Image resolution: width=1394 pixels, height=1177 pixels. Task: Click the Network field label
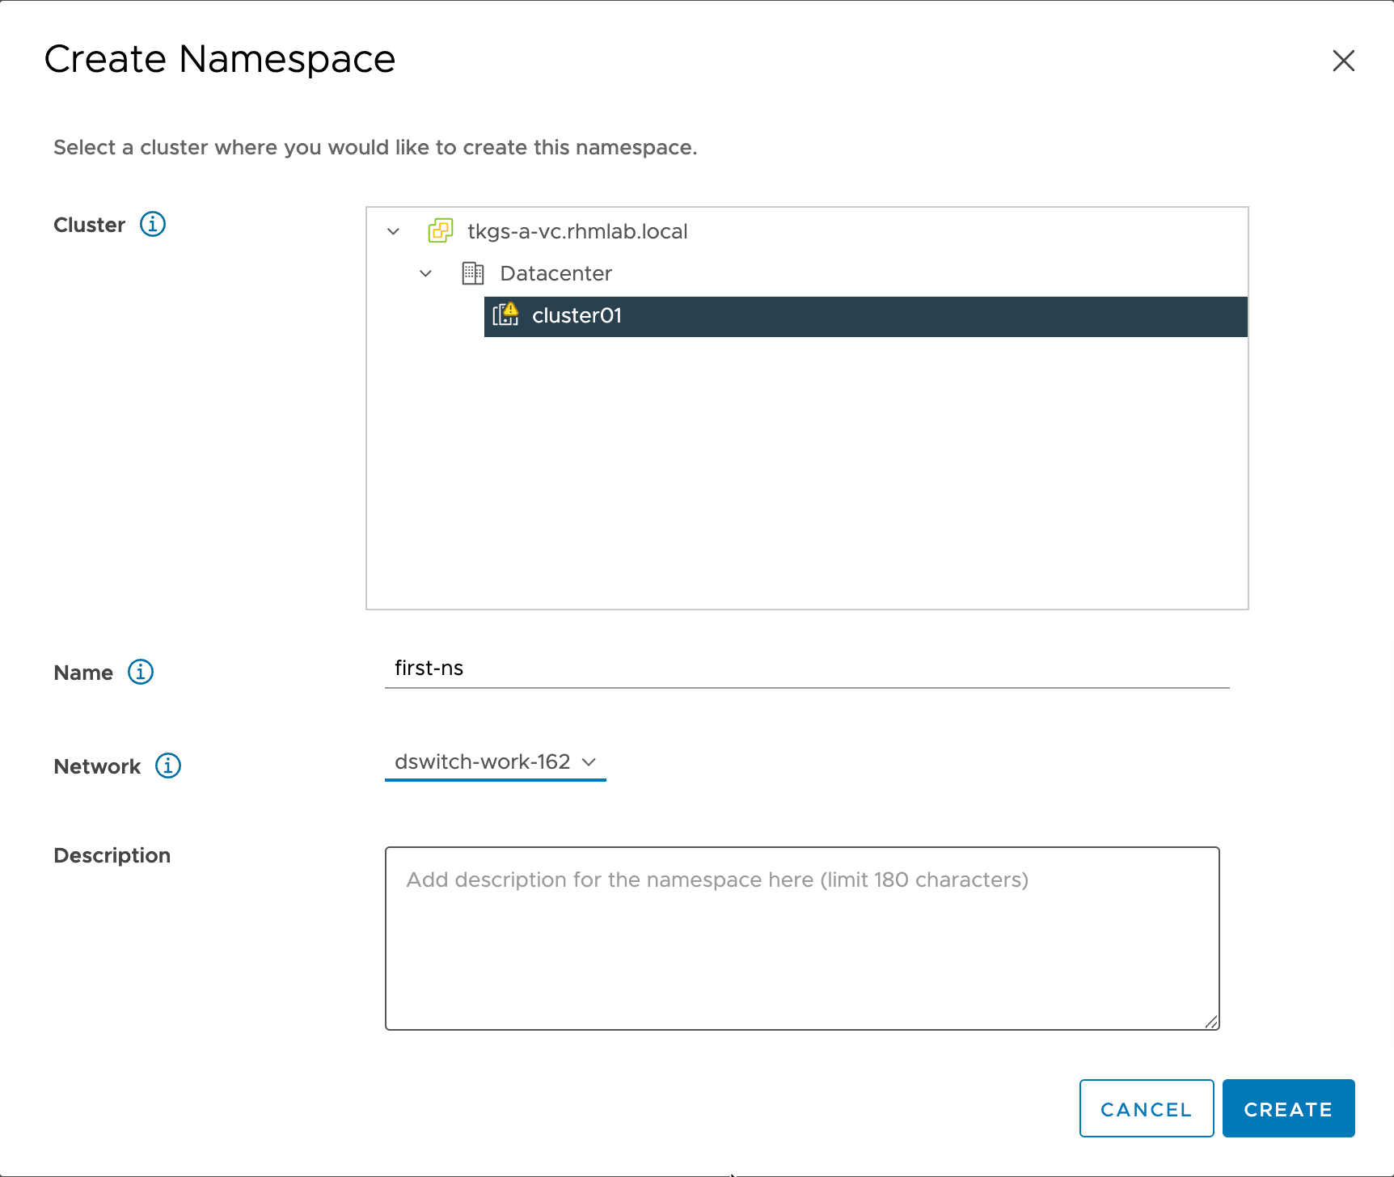pyautogui.click(x=97, y=766)
